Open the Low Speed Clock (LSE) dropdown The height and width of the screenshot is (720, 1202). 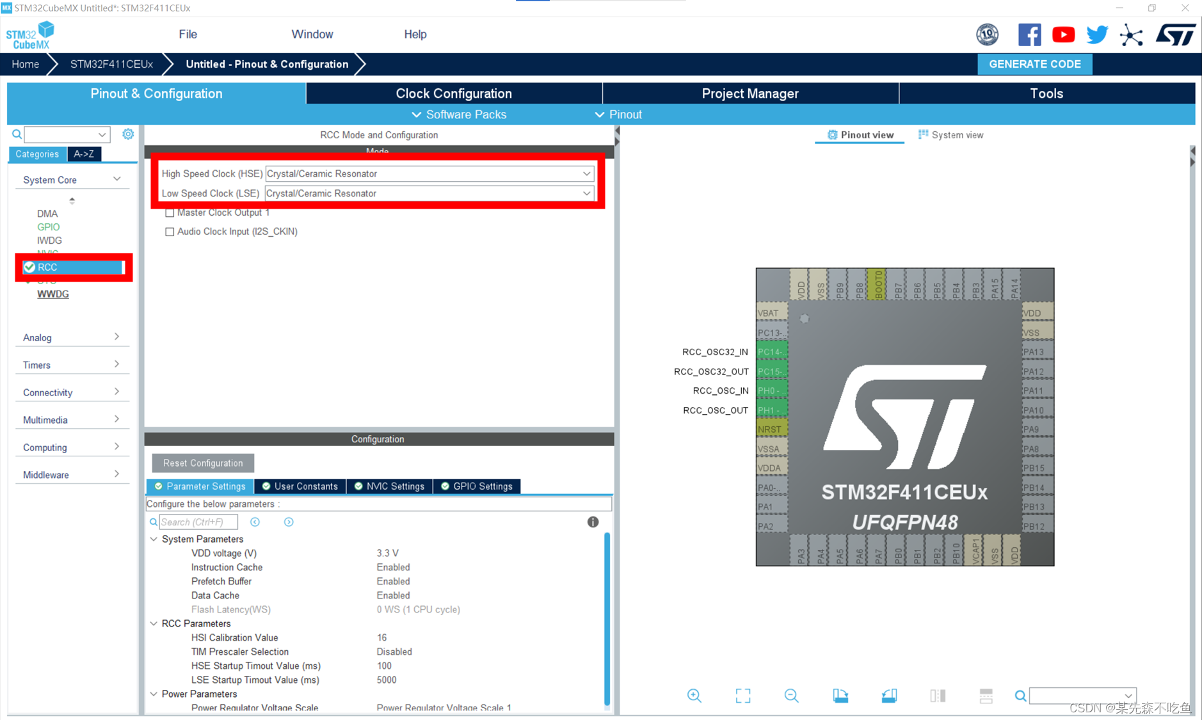586,193
